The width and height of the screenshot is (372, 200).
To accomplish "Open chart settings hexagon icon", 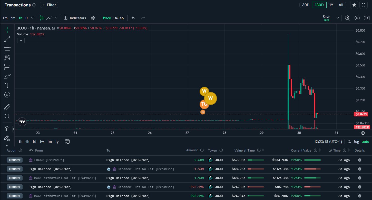I will (x=357, y=18).
